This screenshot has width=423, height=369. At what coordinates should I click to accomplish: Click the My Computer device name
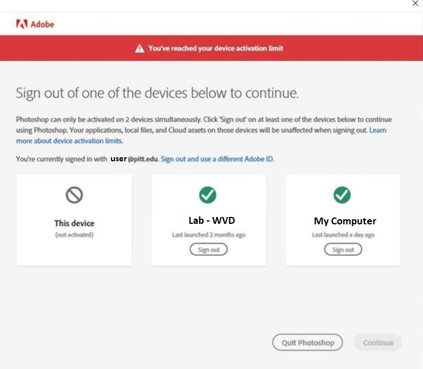(x=345, y=221)
